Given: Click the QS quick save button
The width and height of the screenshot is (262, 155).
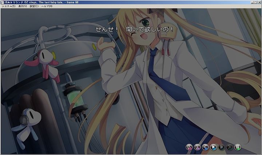Looking at the screenshot, I should [x=189, y=147].
